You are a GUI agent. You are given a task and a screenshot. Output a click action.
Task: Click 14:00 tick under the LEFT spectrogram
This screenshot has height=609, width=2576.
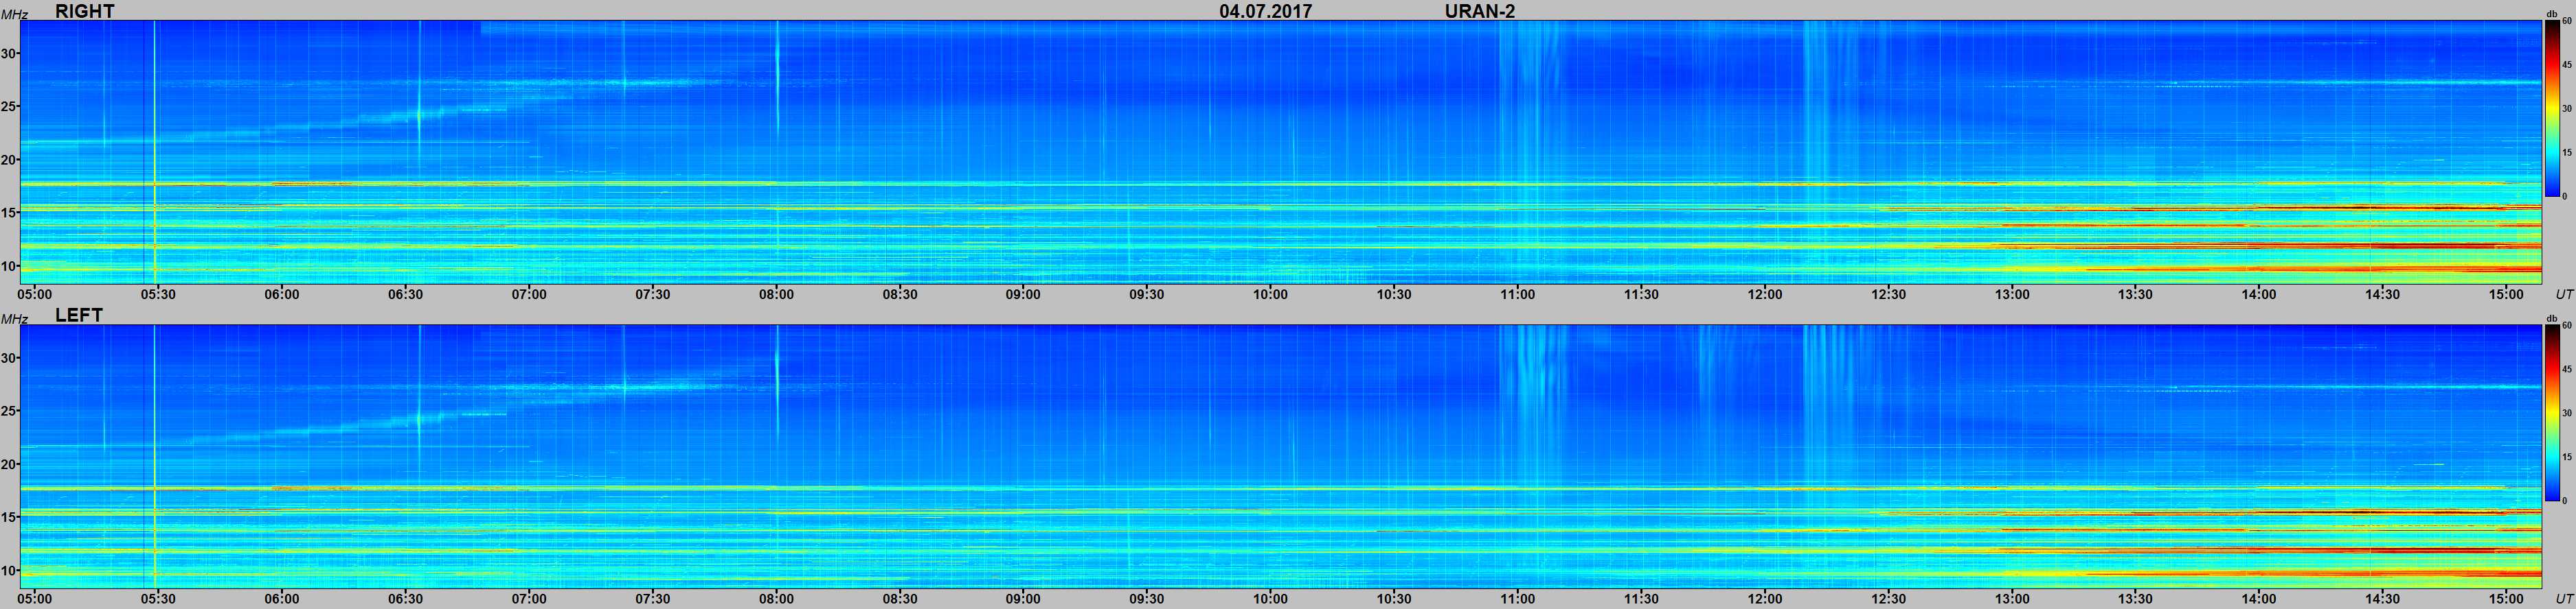coord(2258,598)
